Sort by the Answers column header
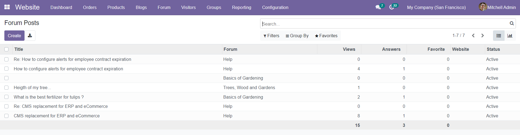The image size is (520, 135). coord(384,49)
